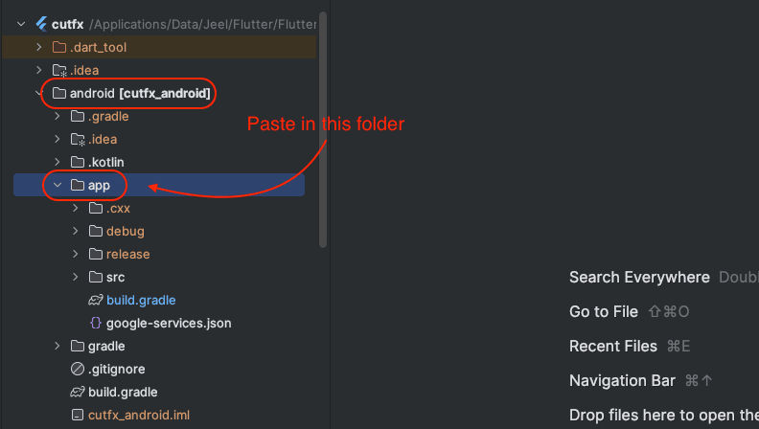
Task: Click the .gitignore file icon
Action: point(78,369)
